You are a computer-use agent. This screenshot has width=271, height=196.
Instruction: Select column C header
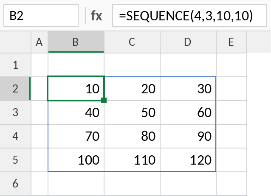tap(132, 42)
